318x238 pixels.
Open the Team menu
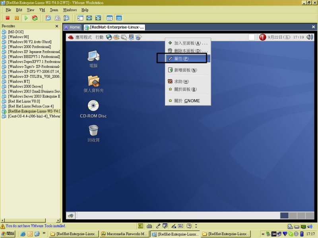(x=54, y=10)
